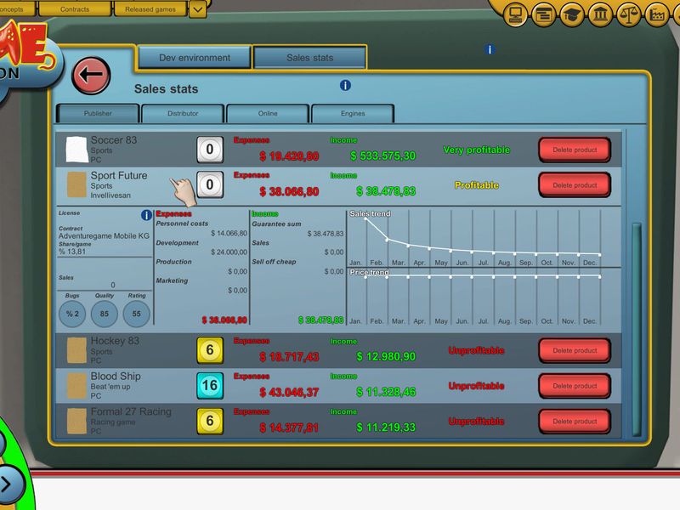Click the yellow 6 badge on Hockey 83
The height and width of the screenshot is (510, 680).
[x=210, y=350]
